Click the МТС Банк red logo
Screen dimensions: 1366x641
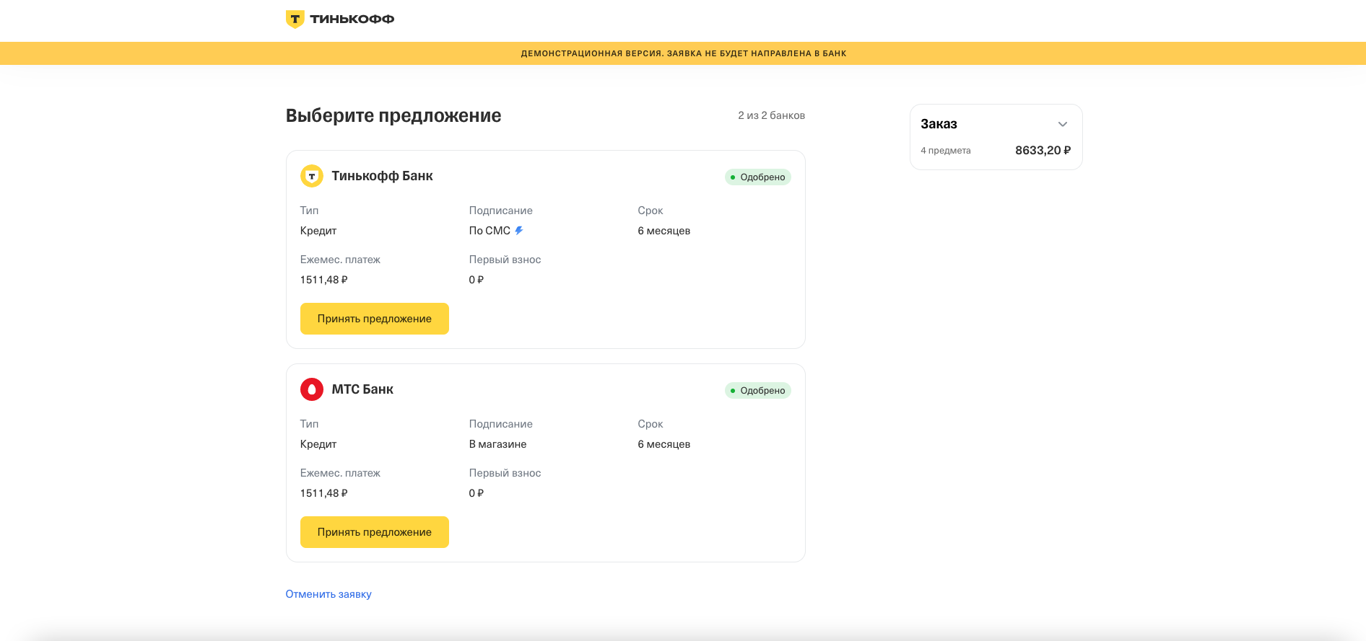pyautogui.click(x=312, y=389)
